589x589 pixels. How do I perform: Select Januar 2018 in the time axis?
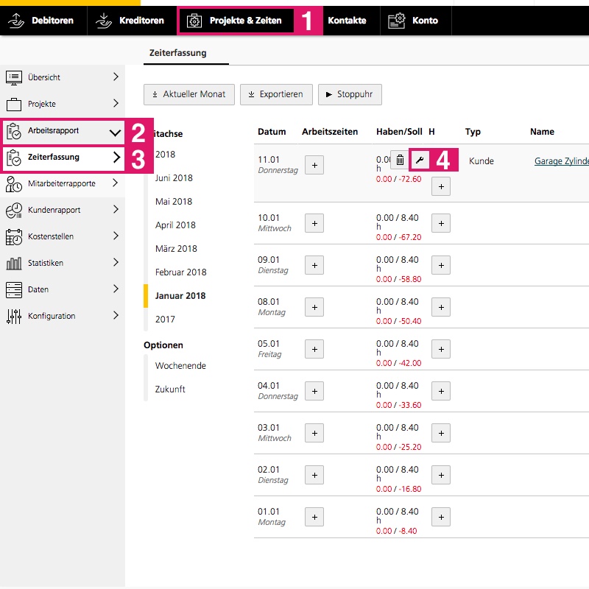click(x=180, y=296)
